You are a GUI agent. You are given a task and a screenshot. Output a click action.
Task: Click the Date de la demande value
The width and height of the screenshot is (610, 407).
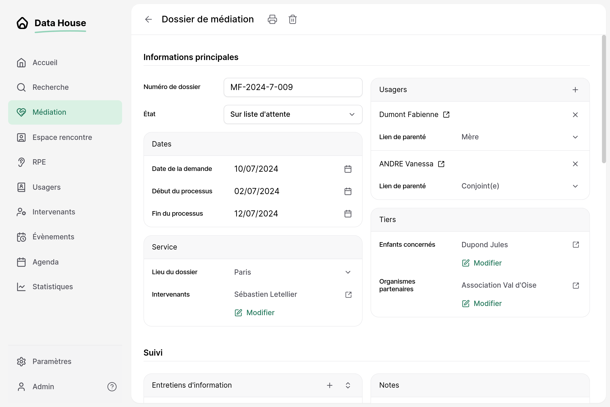(x=256, y=169)
